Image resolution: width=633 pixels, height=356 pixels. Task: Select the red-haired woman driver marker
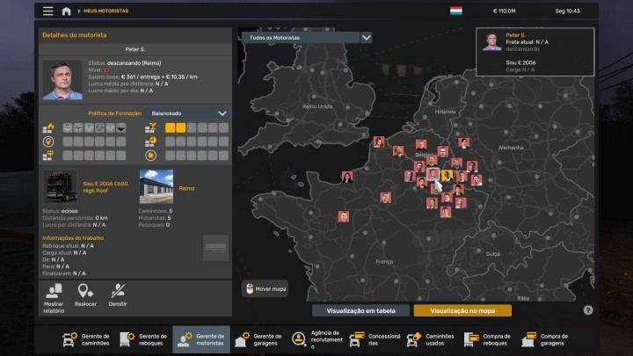pyautogui.click(x=379, y=142)
